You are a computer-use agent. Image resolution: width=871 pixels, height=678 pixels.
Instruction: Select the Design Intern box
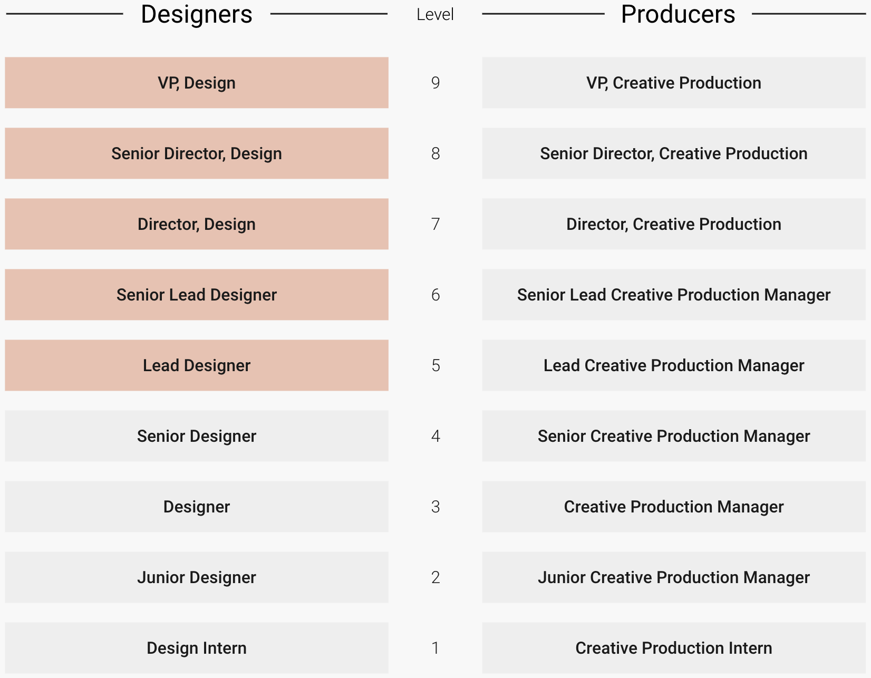(x=196, y=648)
